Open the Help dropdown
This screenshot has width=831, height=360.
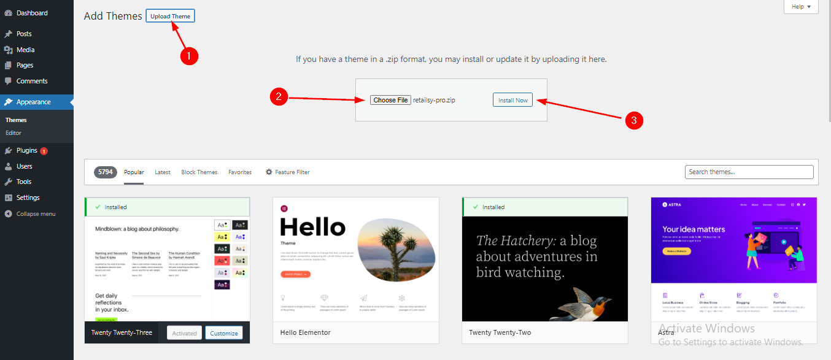pos(801,7)
